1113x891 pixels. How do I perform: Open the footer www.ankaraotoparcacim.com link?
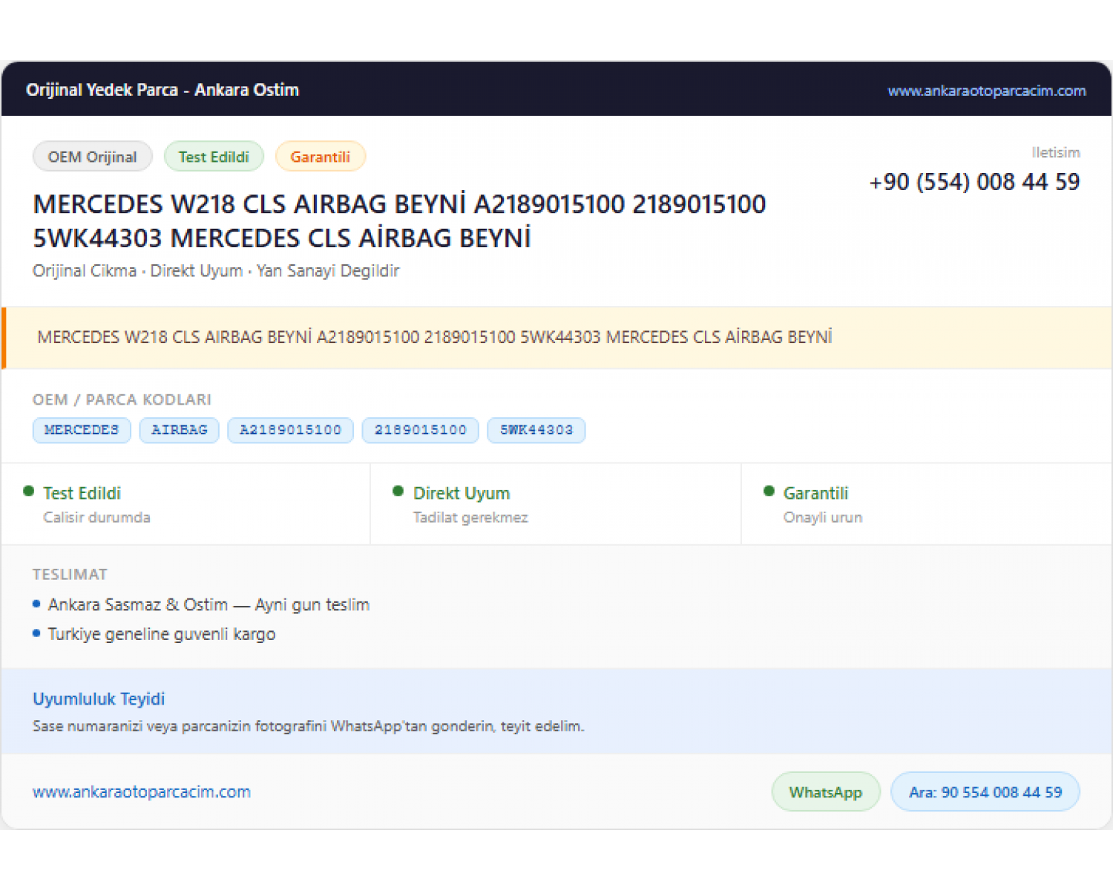pos(142,792)
